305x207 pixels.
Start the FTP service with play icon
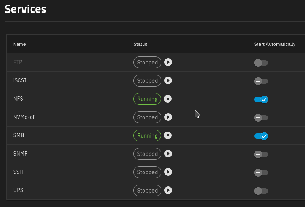168,62
